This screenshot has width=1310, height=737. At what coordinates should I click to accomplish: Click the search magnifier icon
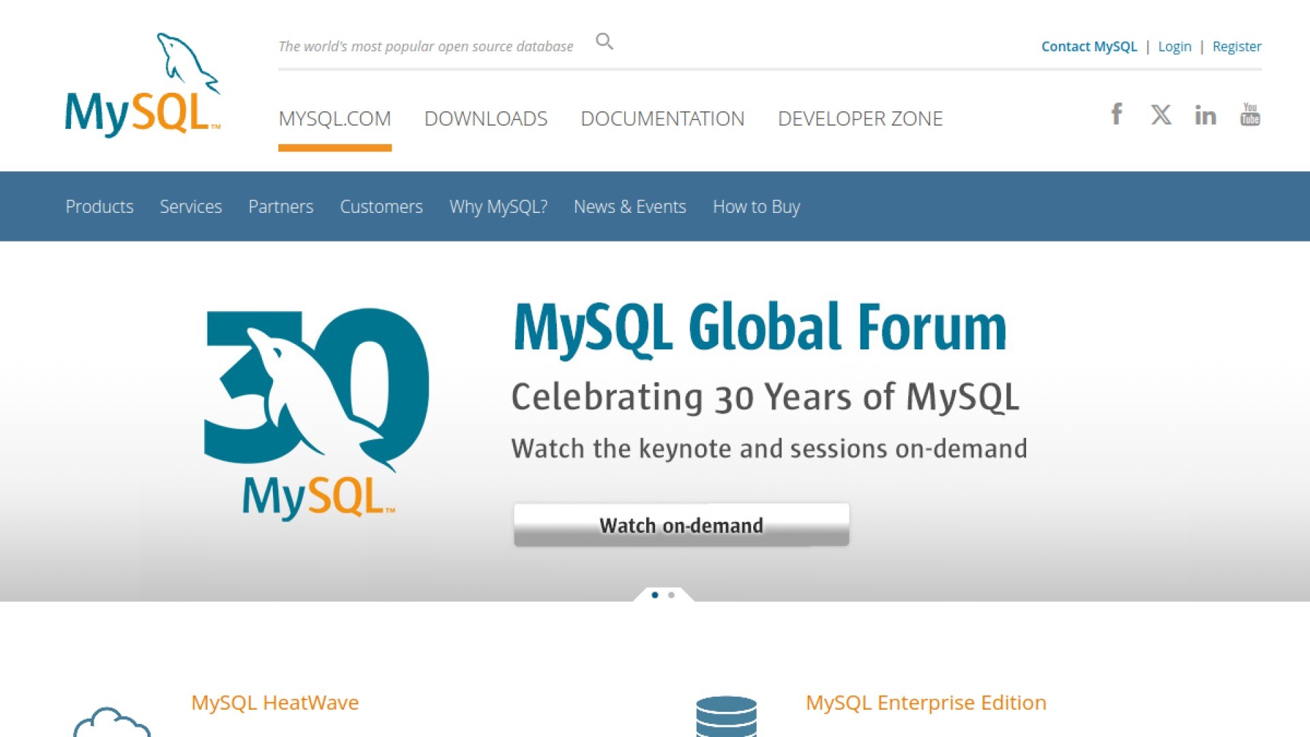point(604,42)
